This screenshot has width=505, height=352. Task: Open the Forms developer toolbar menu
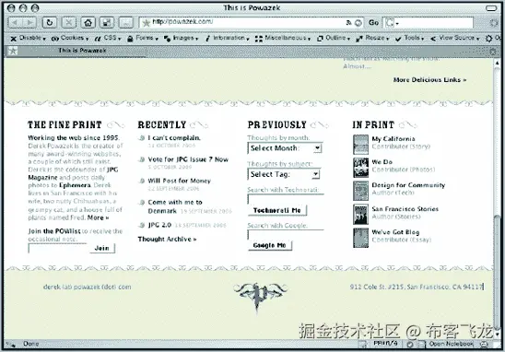click(143, 39)
